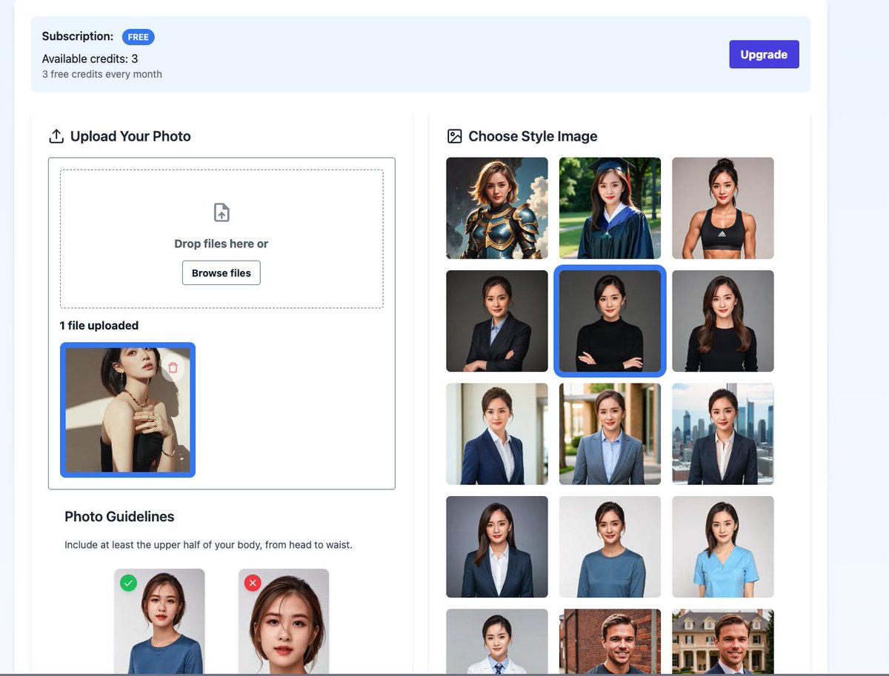Click the Choose Style Image heading text
This screenshot has height=676, width=889.
[x=533, y=136]
